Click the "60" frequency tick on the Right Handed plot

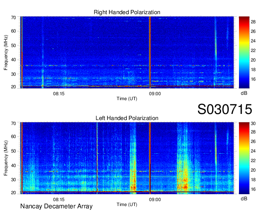pyautogui.click(x=13, y=31)
